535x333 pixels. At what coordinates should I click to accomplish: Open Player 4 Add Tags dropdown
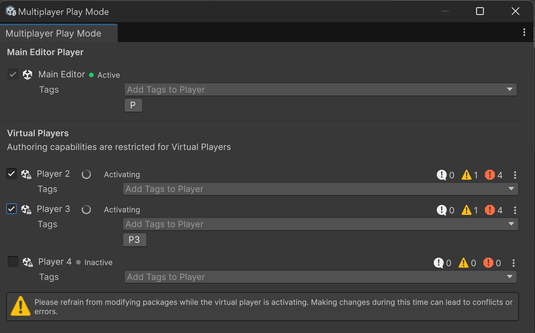(320, 277)
